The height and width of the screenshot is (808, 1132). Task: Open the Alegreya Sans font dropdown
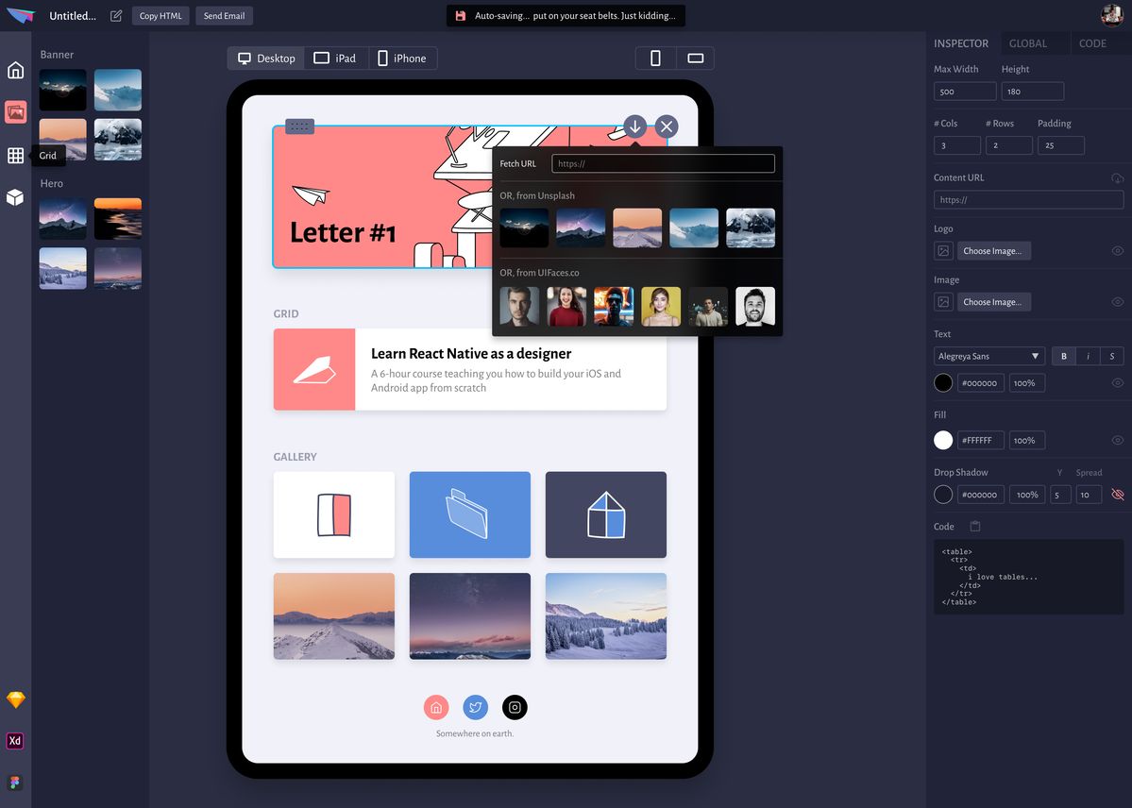(x=988, y=356)
